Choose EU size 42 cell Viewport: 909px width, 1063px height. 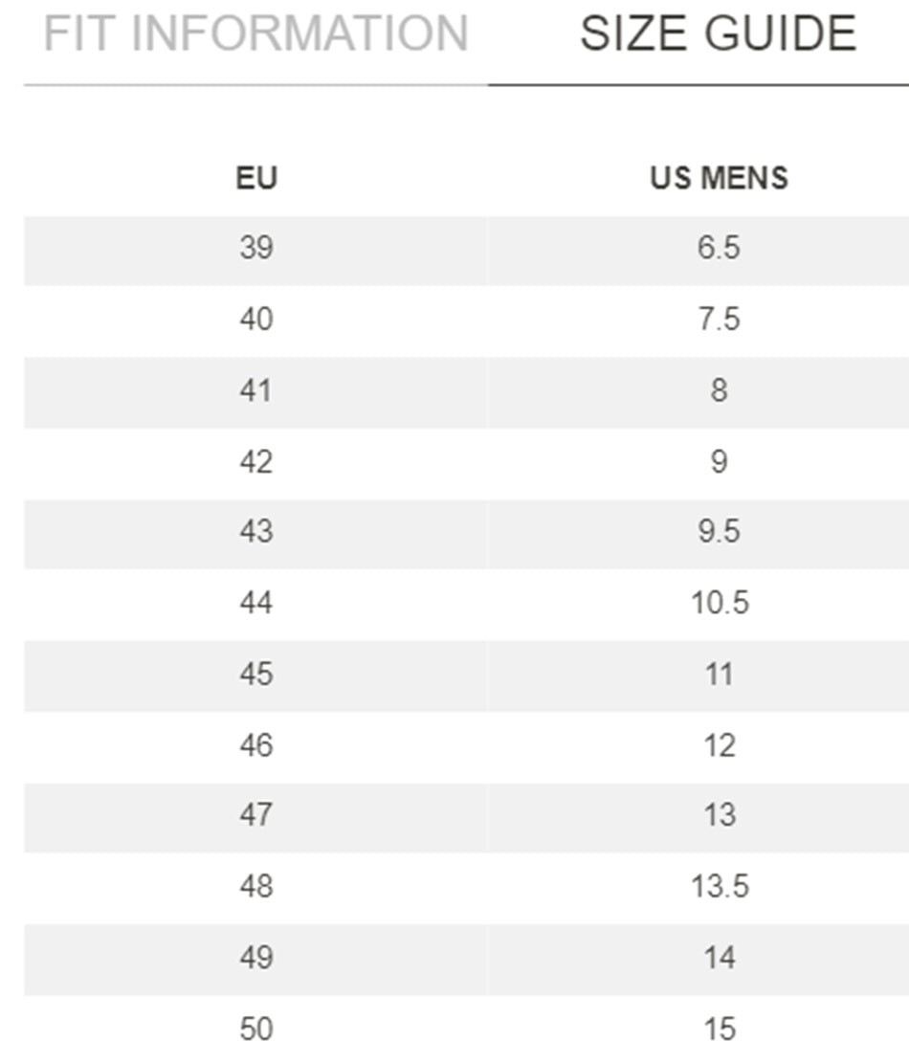[256, 462]
